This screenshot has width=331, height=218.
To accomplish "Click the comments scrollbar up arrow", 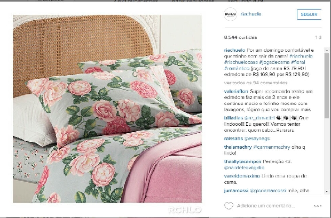I will pyautogui.click(x=327, y=50).
